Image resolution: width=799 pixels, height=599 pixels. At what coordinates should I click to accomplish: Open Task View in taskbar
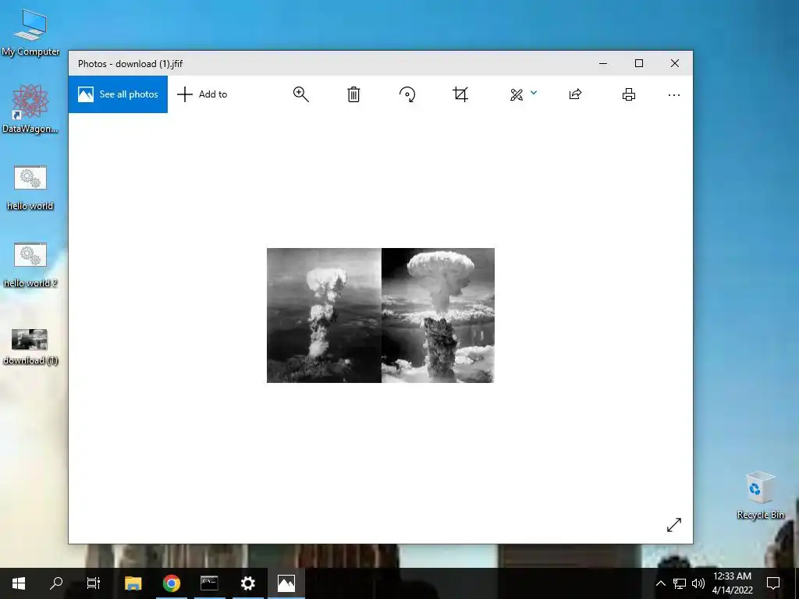[94, 583]
